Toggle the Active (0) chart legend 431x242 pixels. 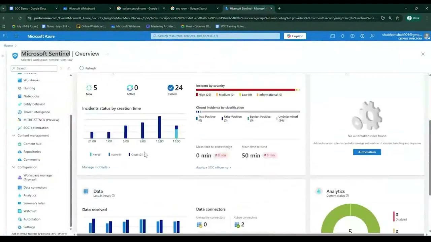point(115,155)
